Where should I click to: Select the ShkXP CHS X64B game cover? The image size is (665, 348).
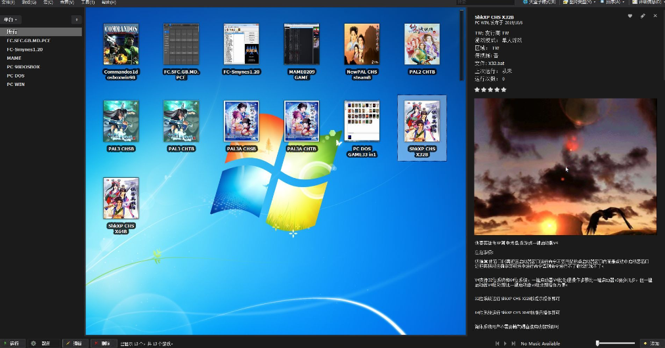(121, 198)
